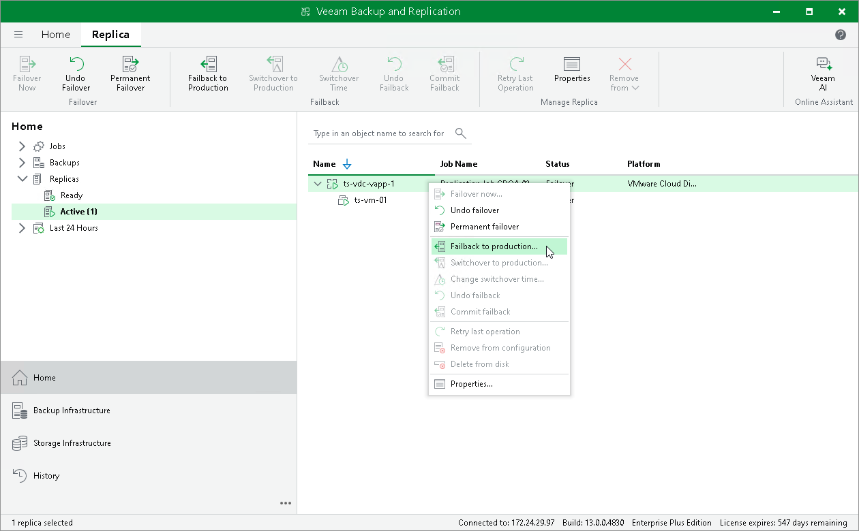Click the sort arrow beside Name column
The height and width of the screenshot is (531, 859).
[x=347, y=164]
